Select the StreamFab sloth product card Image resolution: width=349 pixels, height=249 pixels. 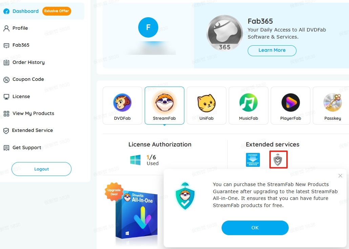point(164,106)
